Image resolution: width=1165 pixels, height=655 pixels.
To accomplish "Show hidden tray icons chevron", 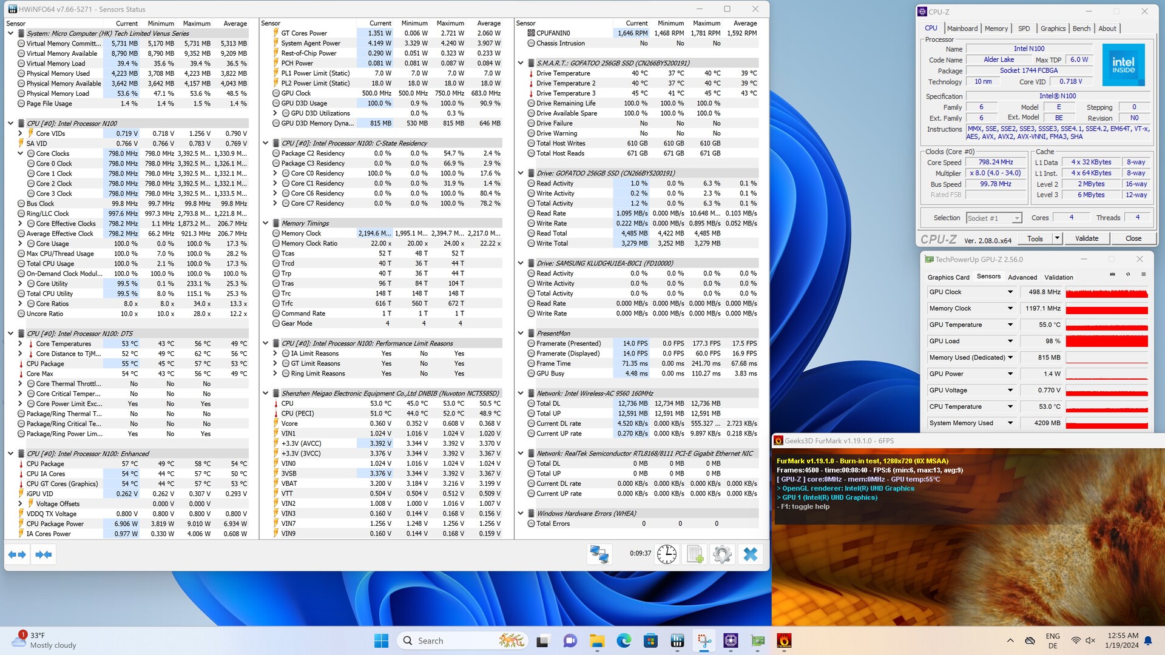I will tap(1010, 640).
